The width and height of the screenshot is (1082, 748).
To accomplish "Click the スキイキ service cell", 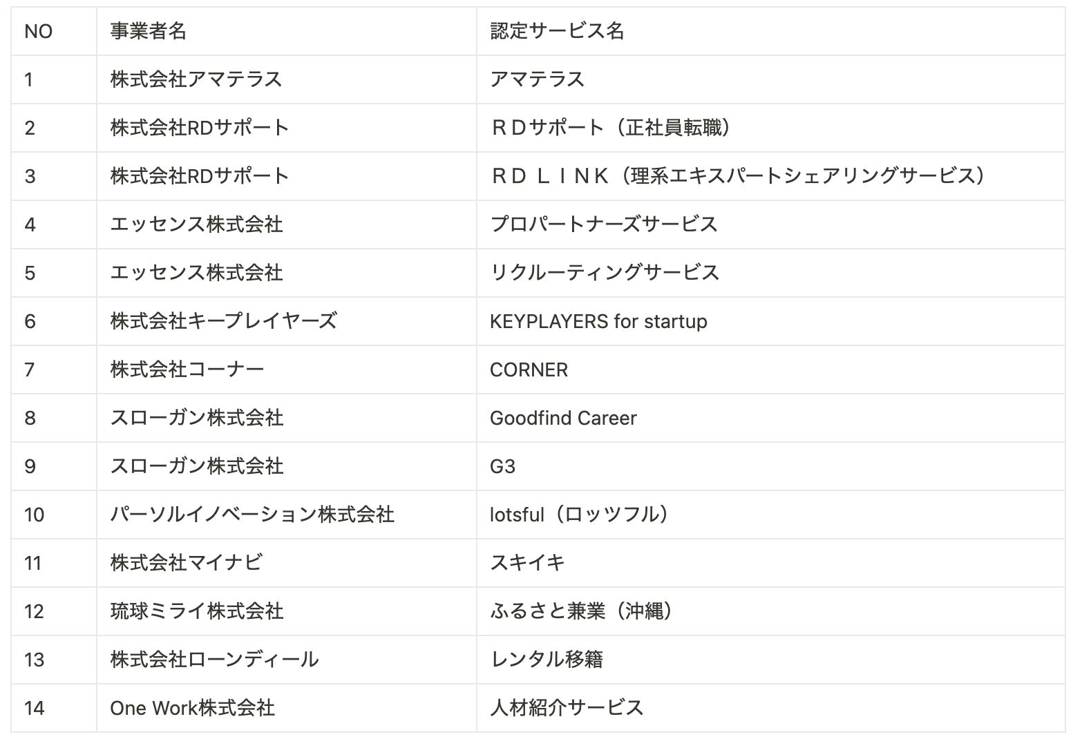I will (x=527, y=564).
